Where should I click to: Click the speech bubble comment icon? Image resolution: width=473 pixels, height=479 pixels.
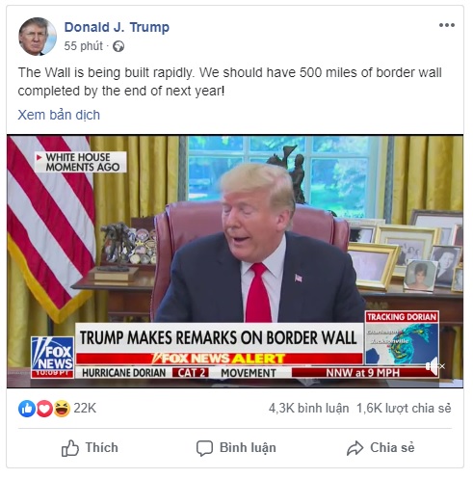pyautogui.click(x=204, y=448)
